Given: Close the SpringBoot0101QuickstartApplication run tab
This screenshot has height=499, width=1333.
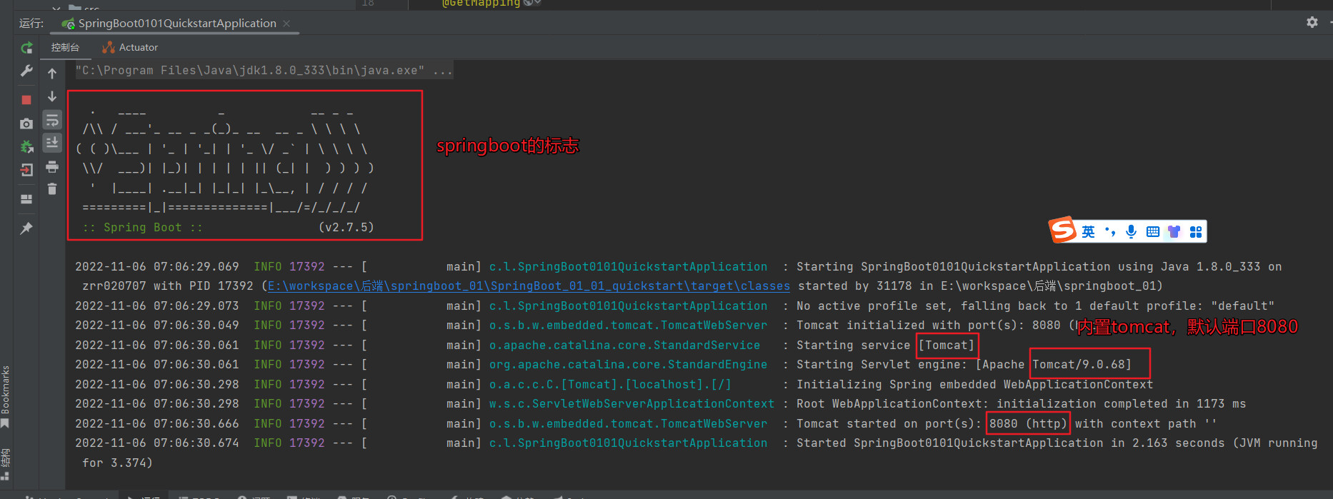Looking at the screenshot, I should click(x=286, y=24).
